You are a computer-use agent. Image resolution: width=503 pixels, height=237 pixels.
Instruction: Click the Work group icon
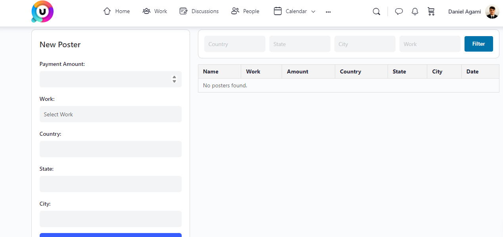click(x=146, y=11)
